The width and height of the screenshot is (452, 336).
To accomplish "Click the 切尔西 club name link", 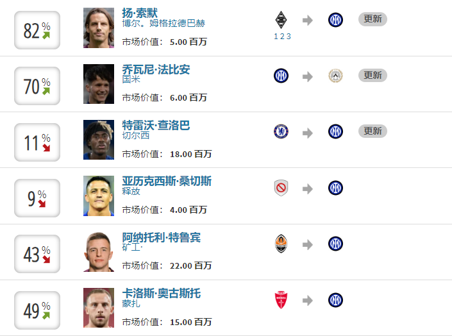I will tap(135, 135).
